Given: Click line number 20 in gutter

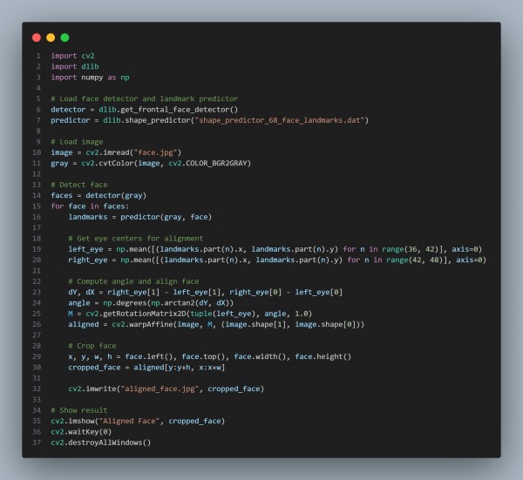Looking at the screenshot, I should pyautogui.click(x=37, y=260).
